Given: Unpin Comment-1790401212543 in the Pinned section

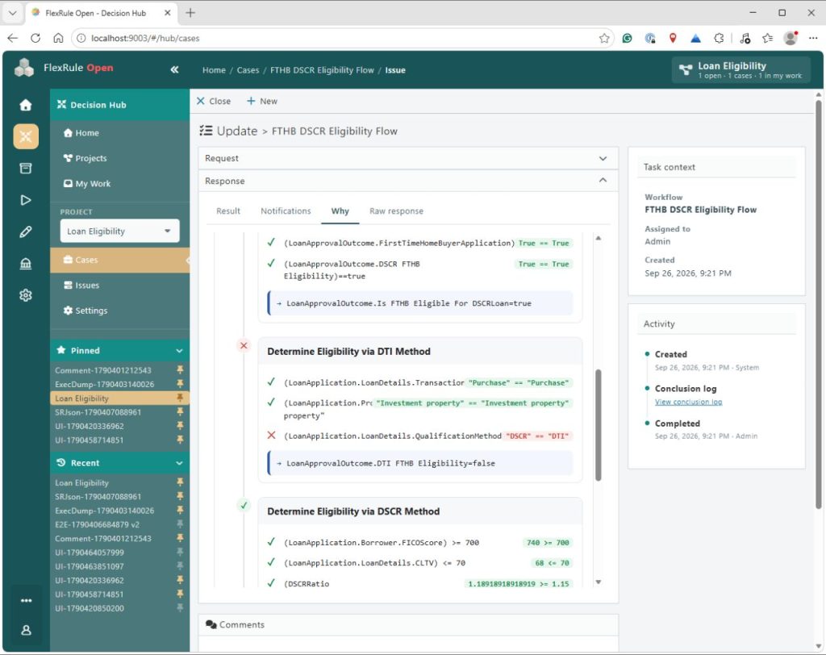Looking at the screenshot, I should point(180,370).
